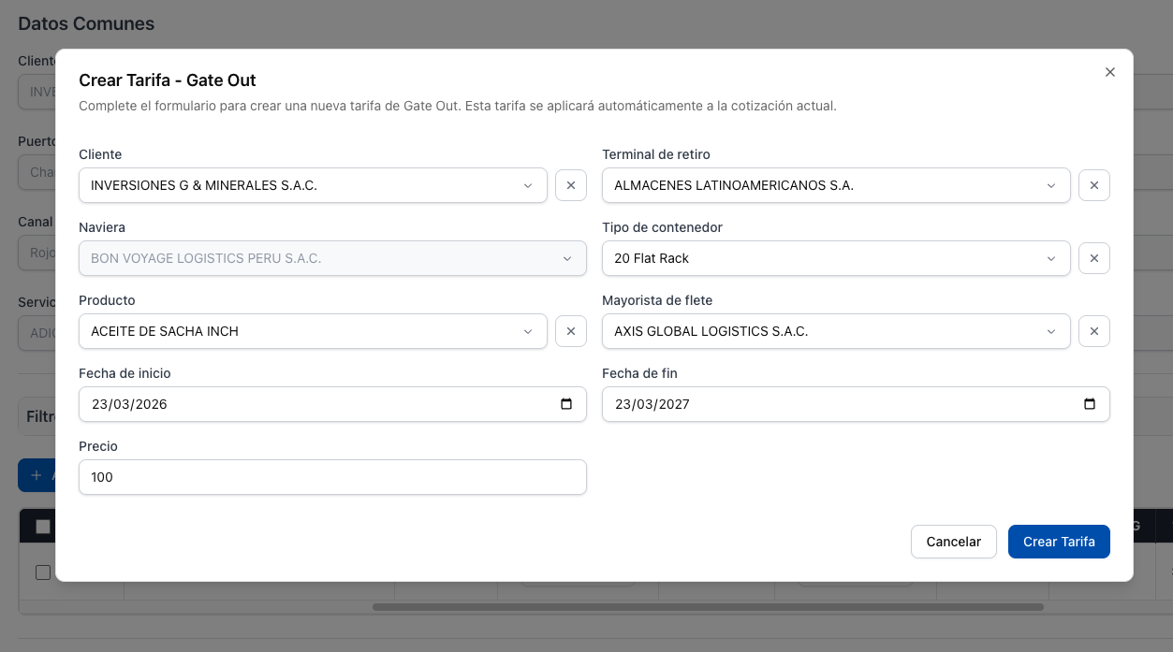This screenshot has width=1173, height=652.
Task: Click into the Fecha de inicio date field
Action: (281, 404)
